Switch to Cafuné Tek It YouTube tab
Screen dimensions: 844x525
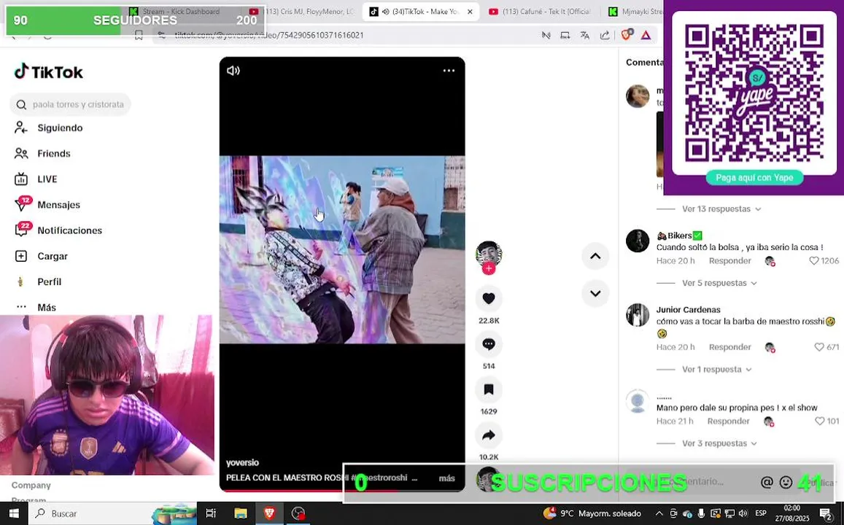pyautogui.click(x=541, y=11)
